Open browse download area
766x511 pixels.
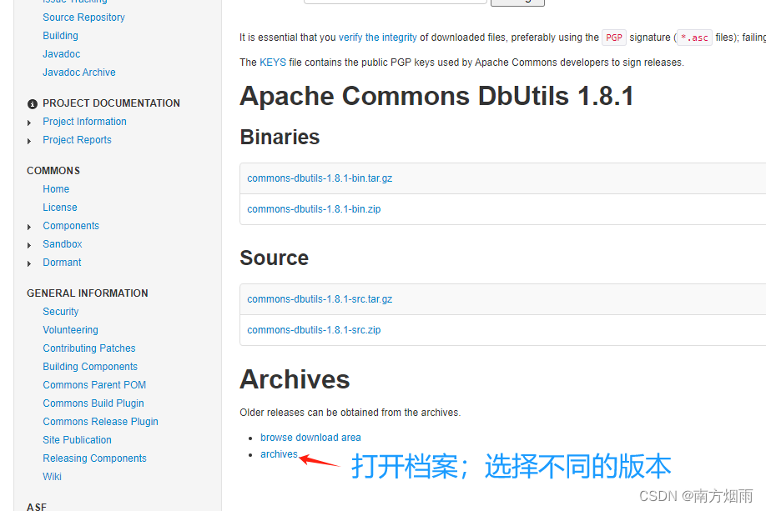pyautogui.click(x=310, y=437)
